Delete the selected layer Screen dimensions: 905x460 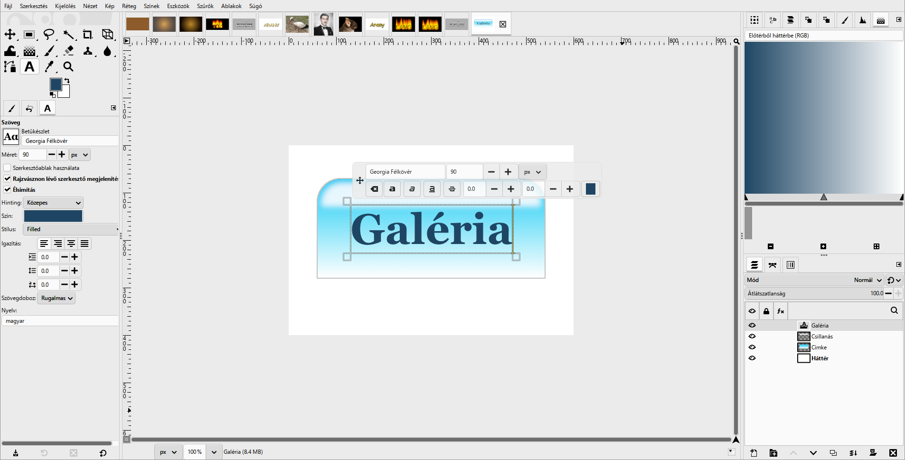893,453
